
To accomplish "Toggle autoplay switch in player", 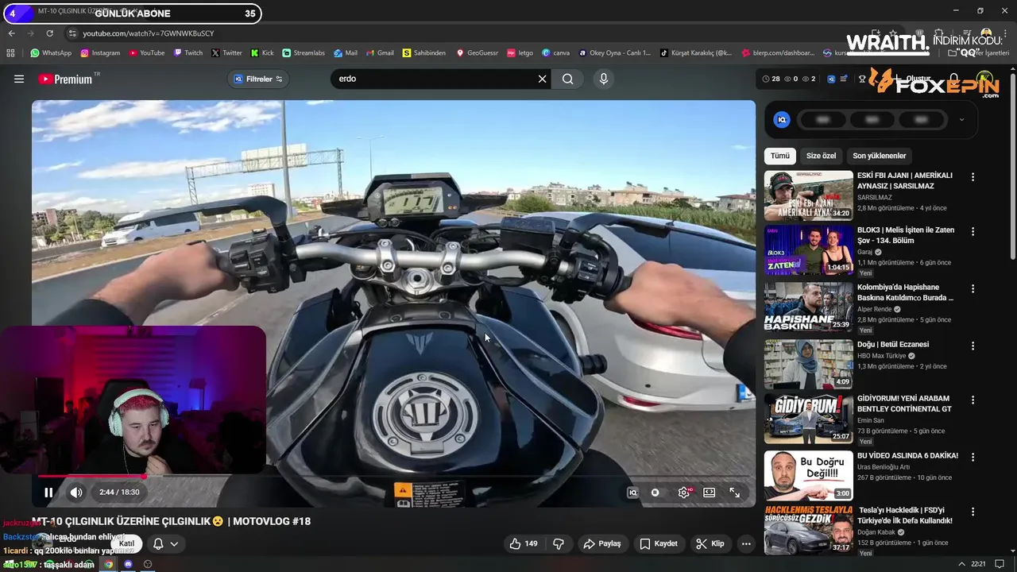I will click(655, 493).
